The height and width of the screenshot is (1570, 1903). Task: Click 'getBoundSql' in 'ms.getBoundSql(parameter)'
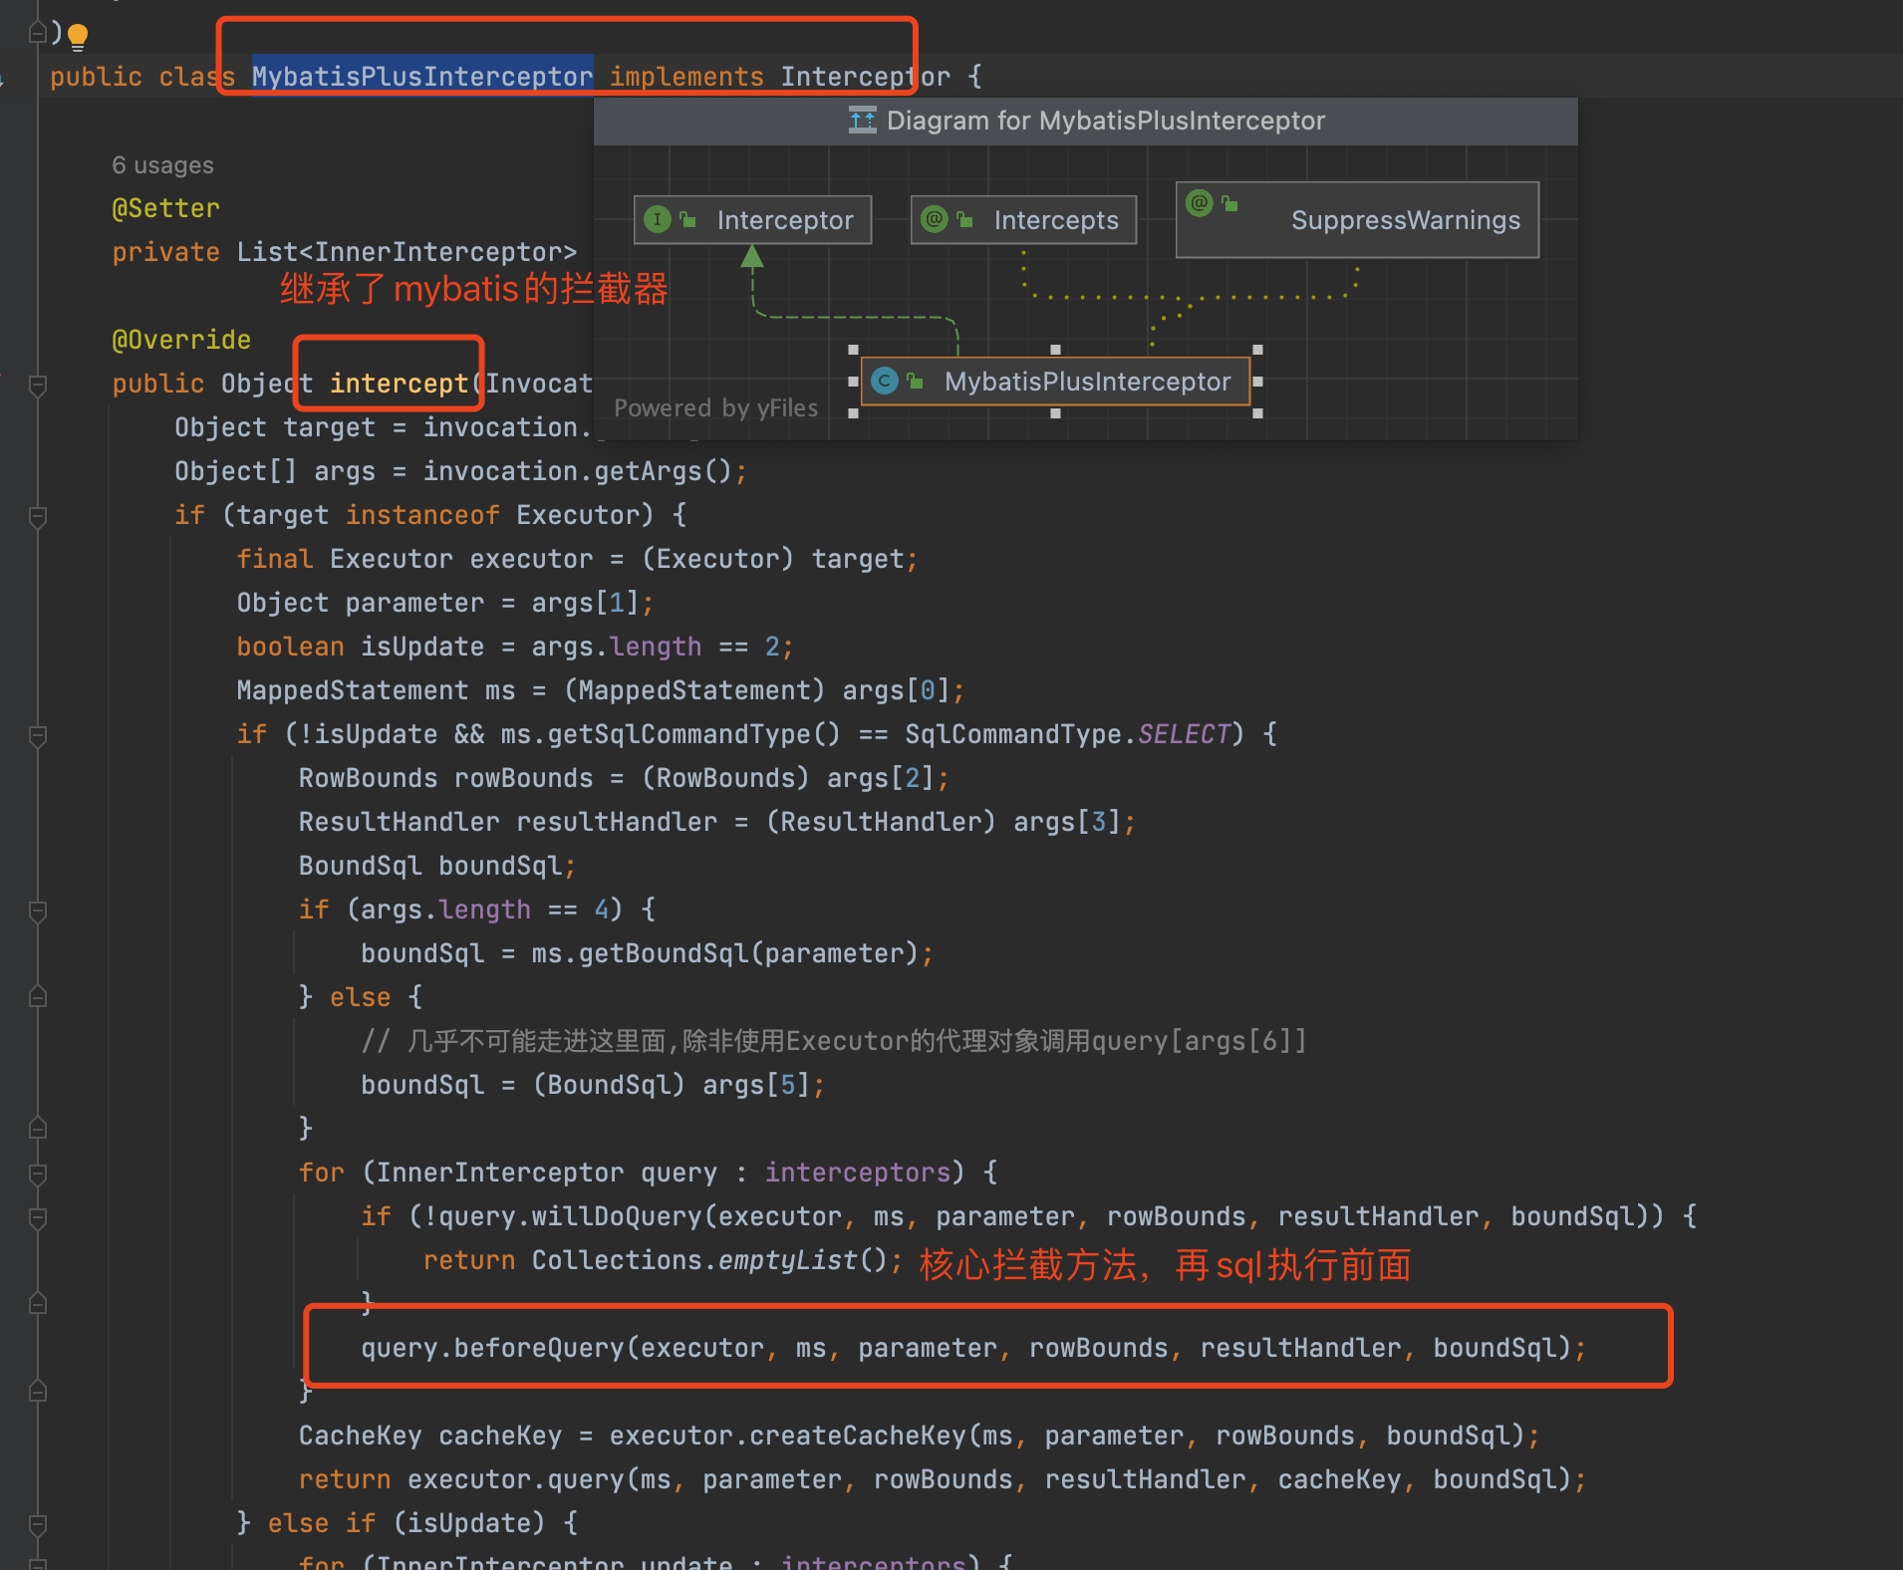(x=664, y=953)
